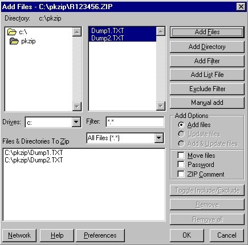Click the Remove button
Image resolution: width=248 pixels, height=245 pixels.
207,205
